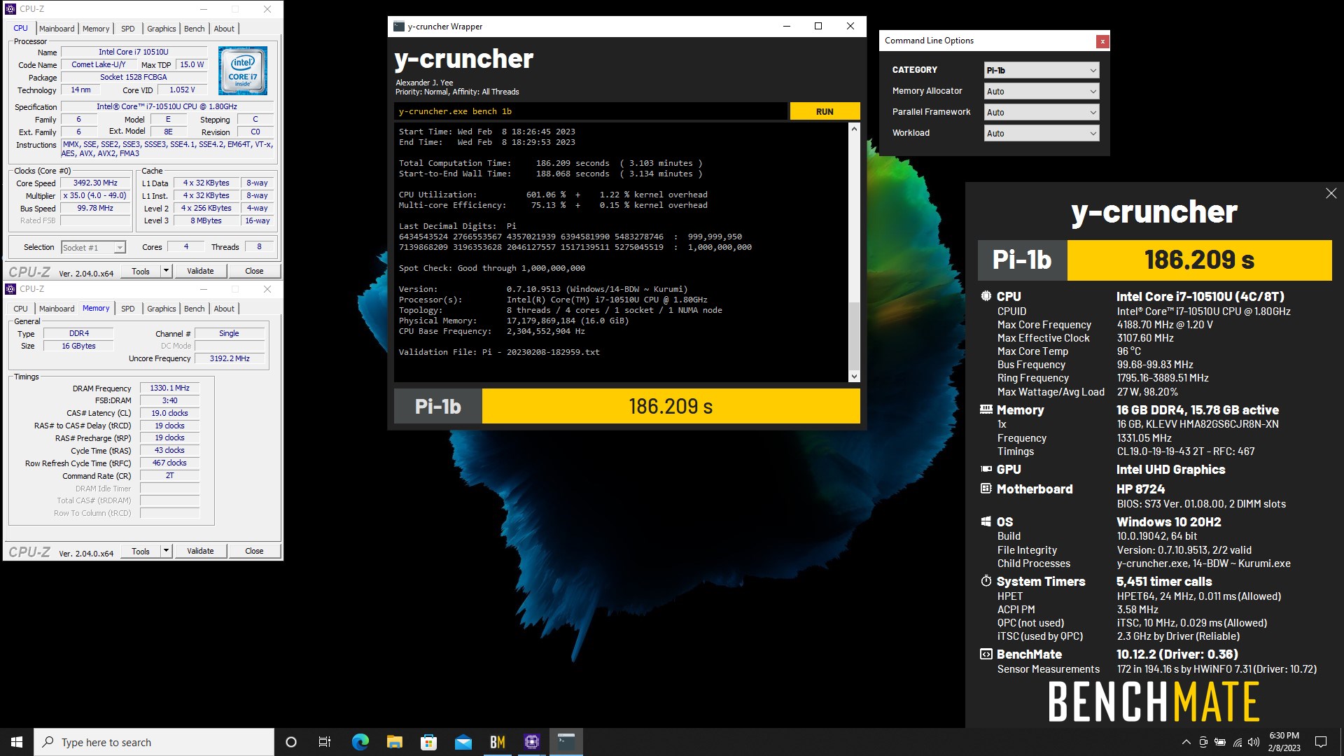The width and height of the screenshot is (1344, 756).
Task: Maximize the y-cruncher Wrapper window
Action: pyautogui.click(x=818, y=27)
